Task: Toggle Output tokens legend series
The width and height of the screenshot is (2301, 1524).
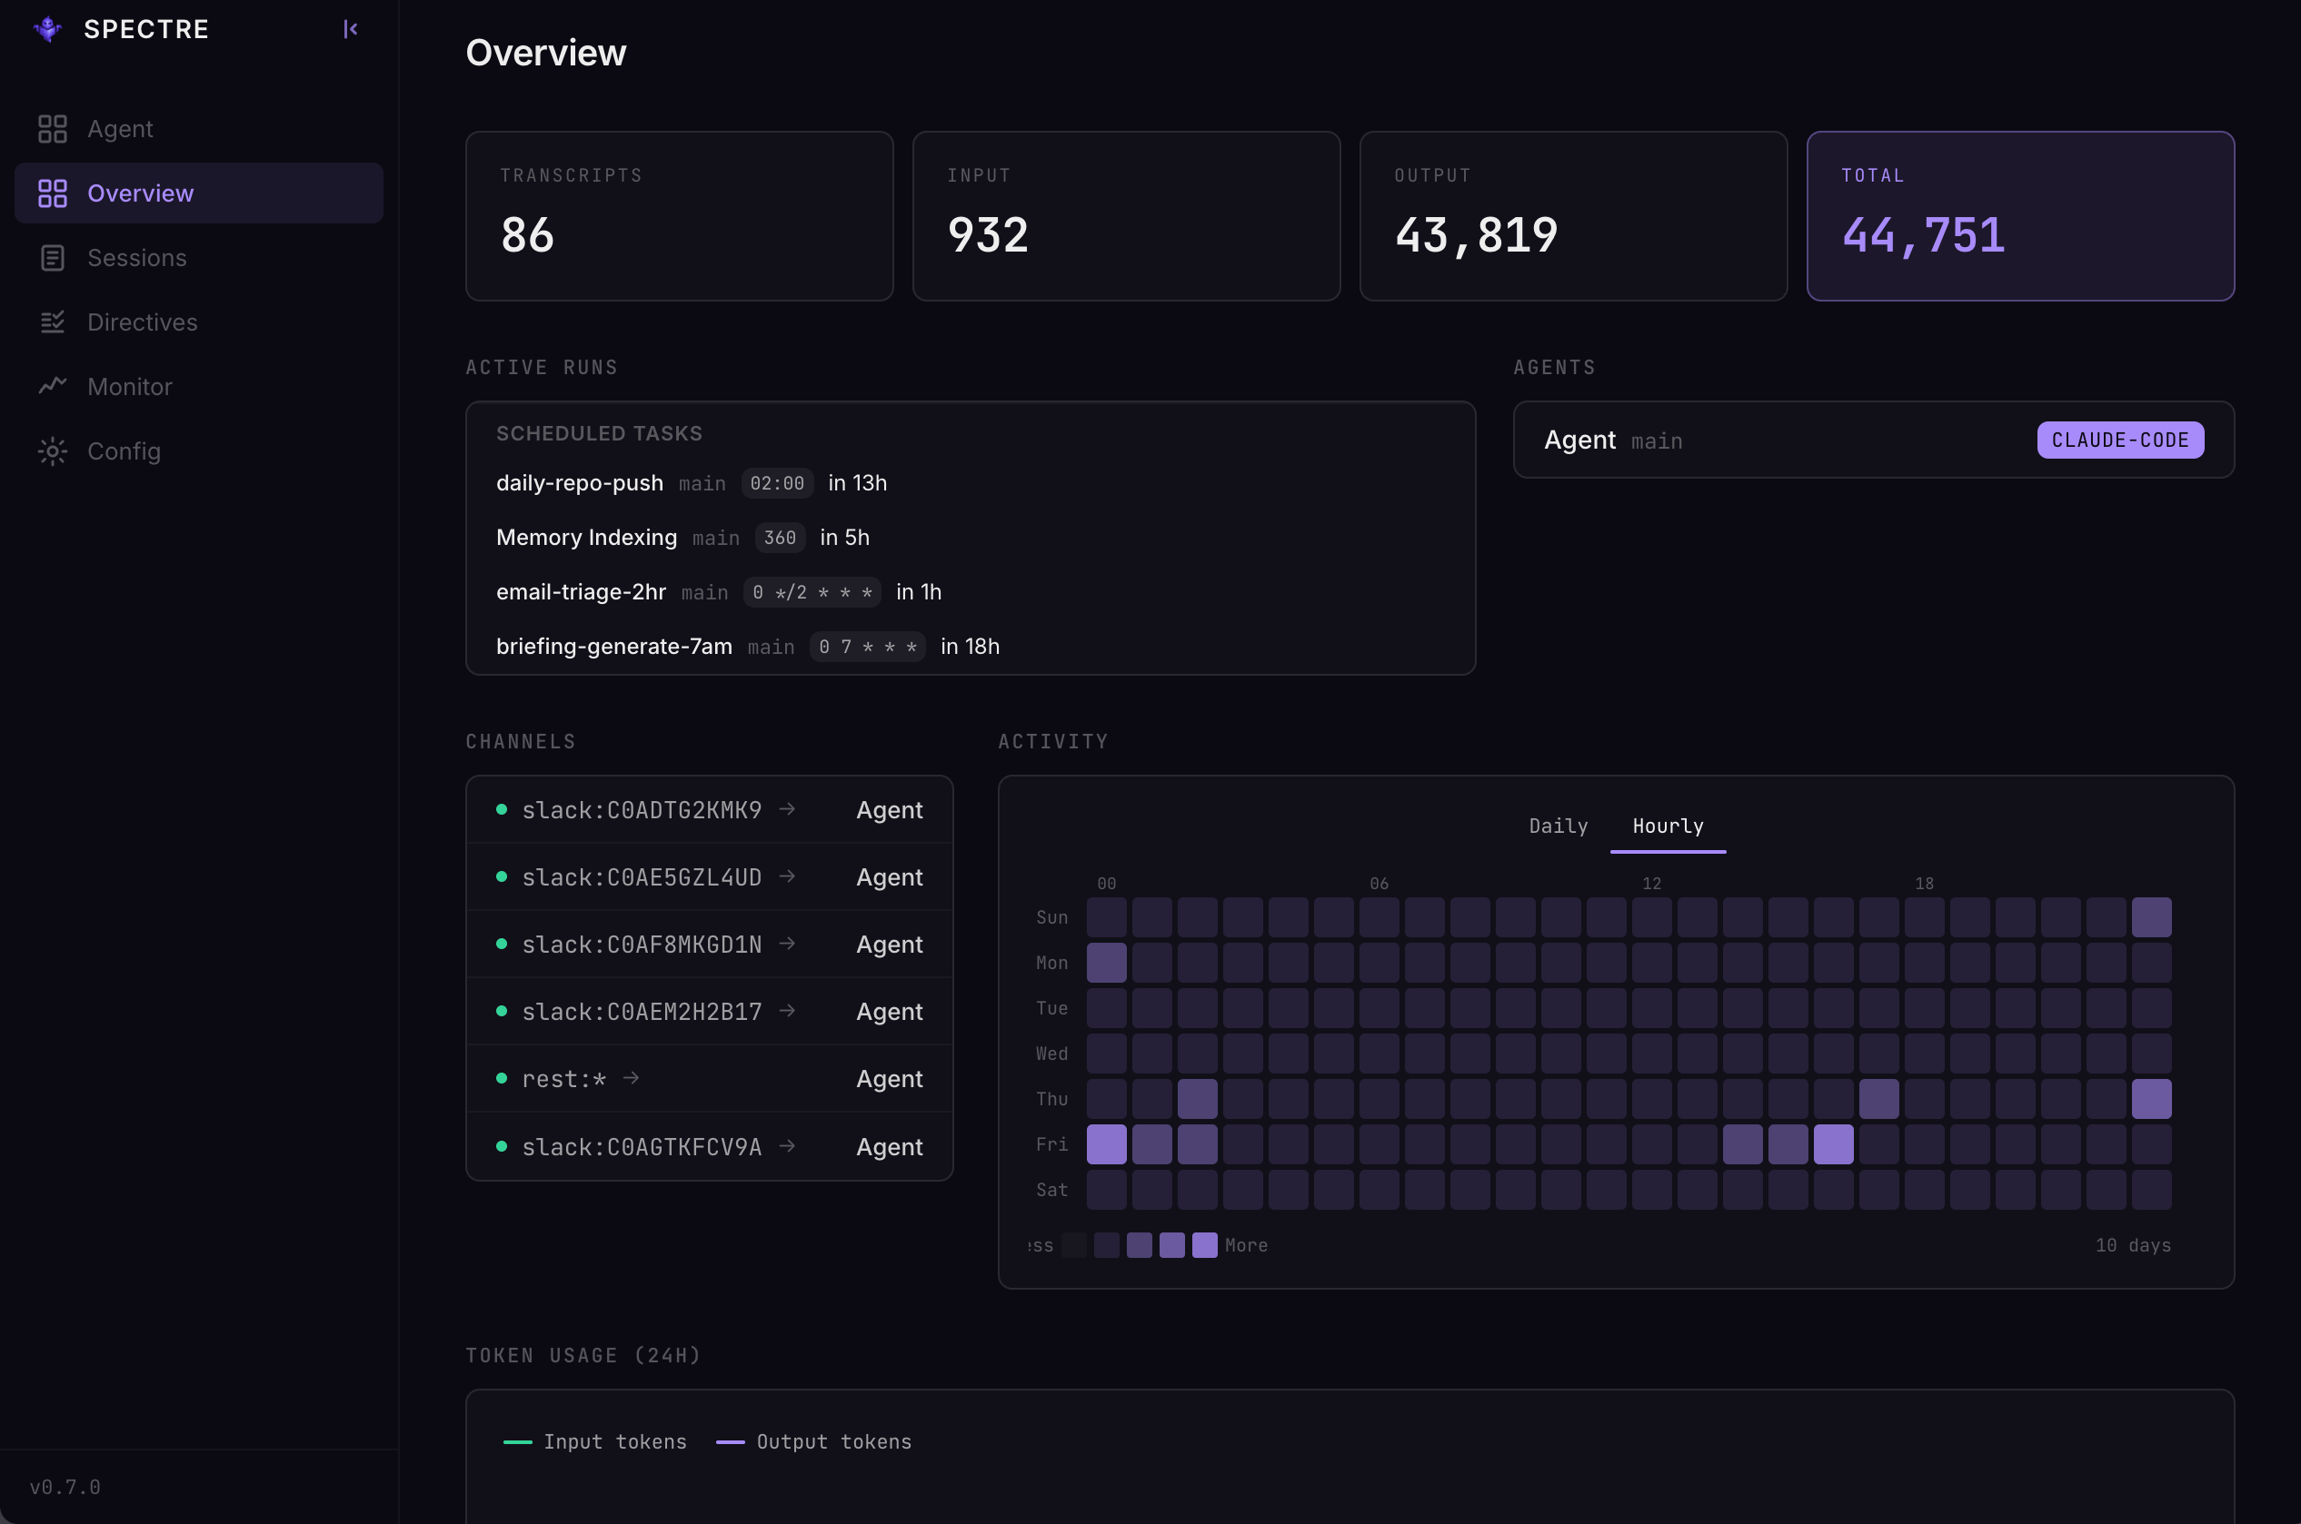Action: tap(814, 1441)
